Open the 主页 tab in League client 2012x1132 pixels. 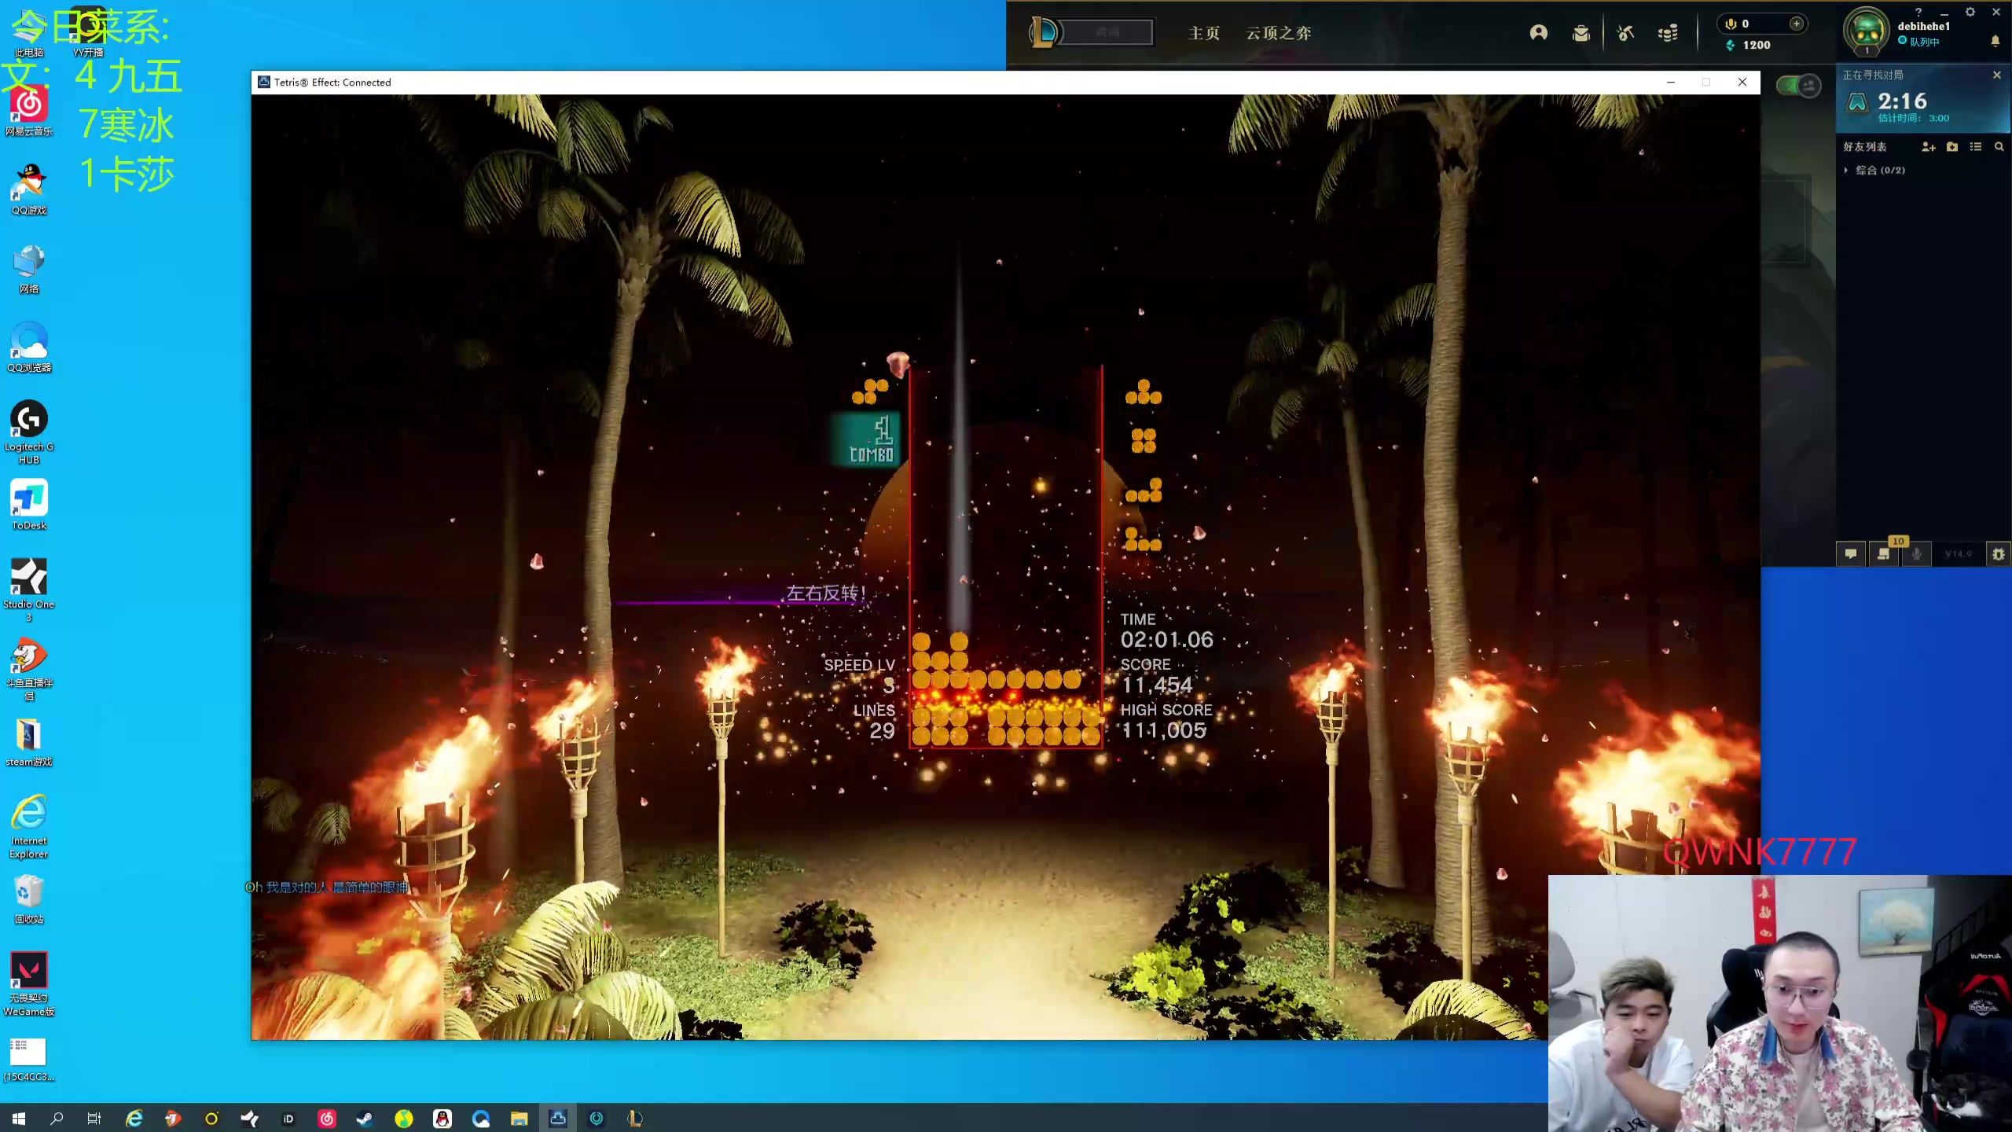(1204, 33)
